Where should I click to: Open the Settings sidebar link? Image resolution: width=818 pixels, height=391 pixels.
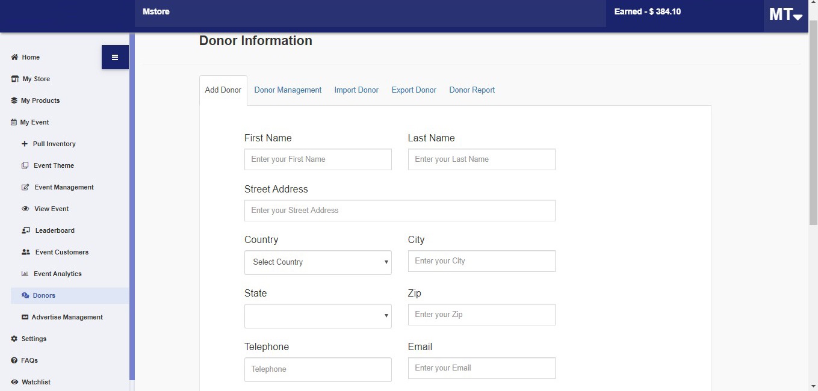34,339
